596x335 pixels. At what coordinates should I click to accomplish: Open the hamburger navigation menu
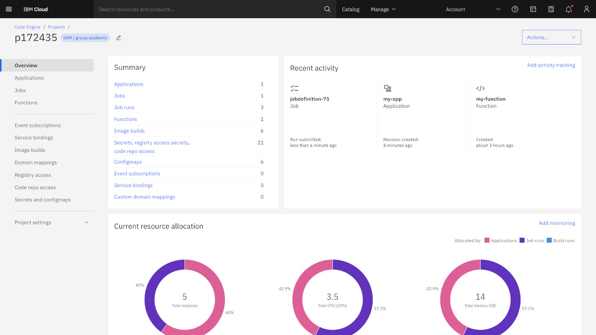coord(8,9)
